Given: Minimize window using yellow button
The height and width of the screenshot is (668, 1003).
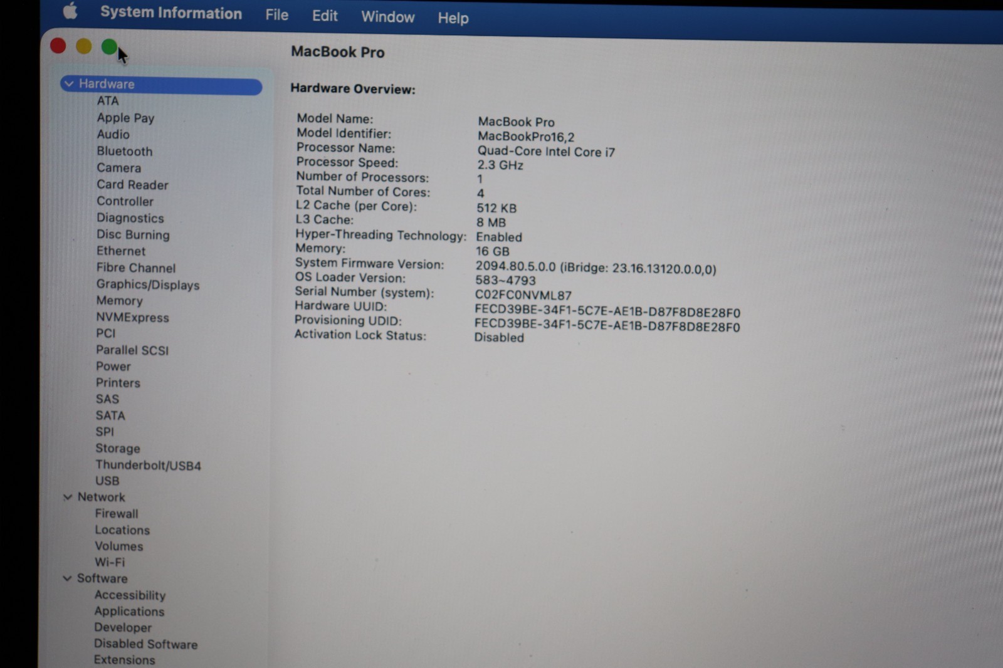Looking at the screenshot, I should click(x=83, y=46).
